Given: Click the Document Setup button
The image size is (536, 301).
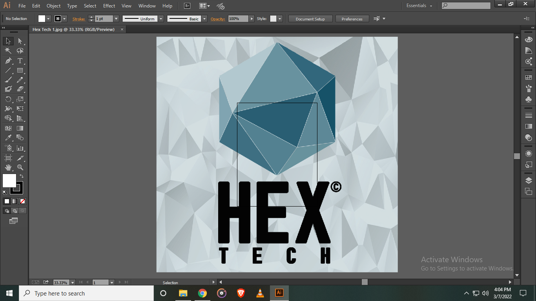Looking at the screenshot, I should (310, 18).
